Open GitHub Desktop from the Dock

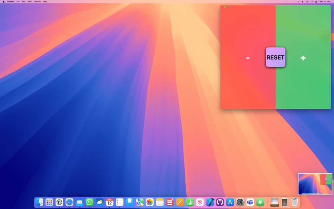pyautogui.click(x=219, y=202)
